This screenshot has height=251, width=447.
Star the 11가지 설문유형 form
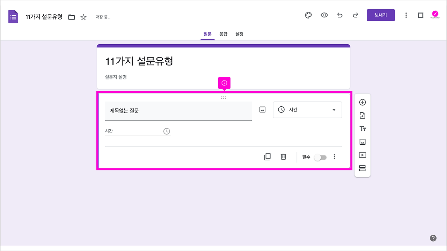click(x=83, y=16)
